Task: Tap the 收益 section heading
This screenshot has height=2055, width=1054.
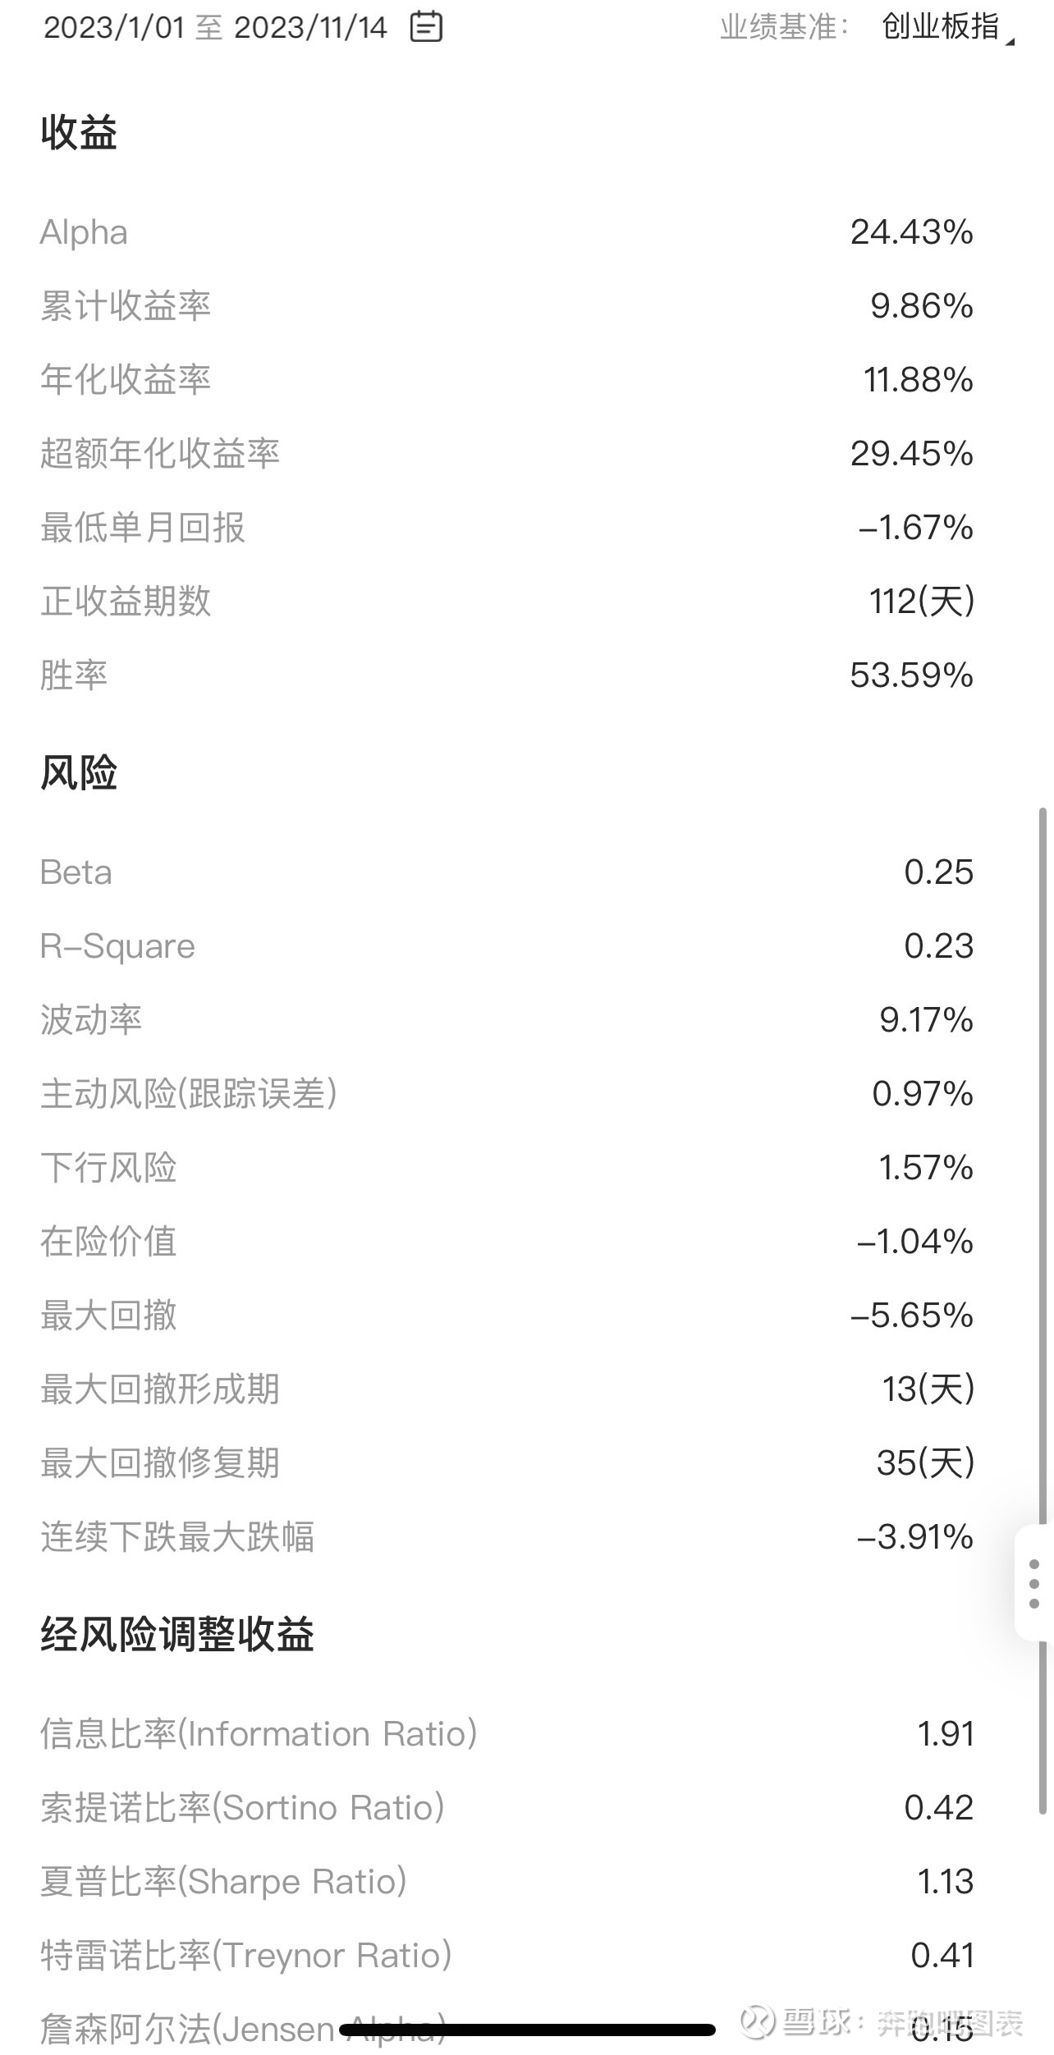Action: click(79, 132)
